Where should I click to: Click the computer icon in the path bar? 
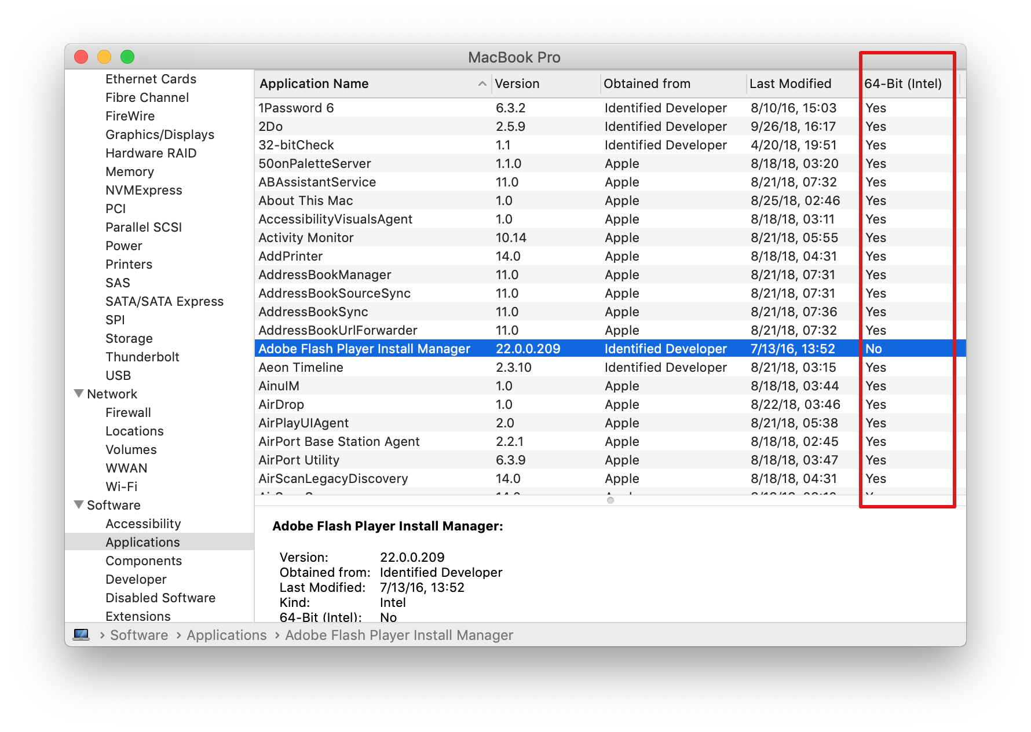[x=81, y=635]
